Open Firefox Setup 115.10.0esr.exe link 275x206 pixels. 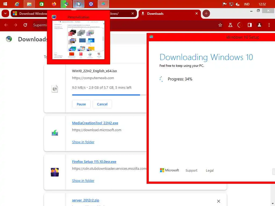click(x=94, y=161)
